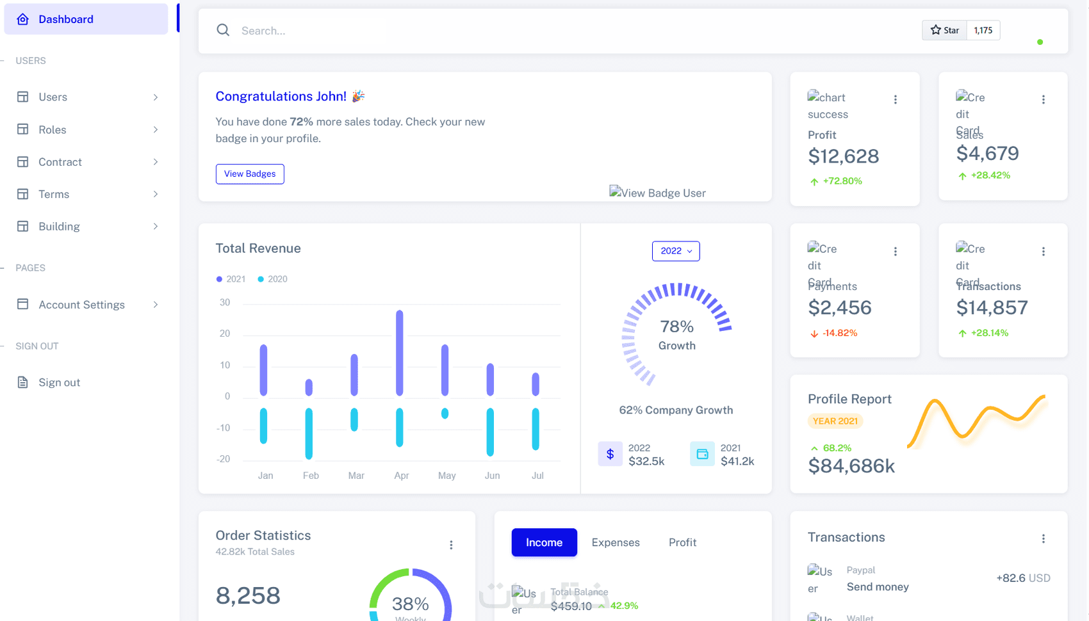Screen dimensions: 1089x621
Task: Click the View Badges button
Action: pos(250,173)
